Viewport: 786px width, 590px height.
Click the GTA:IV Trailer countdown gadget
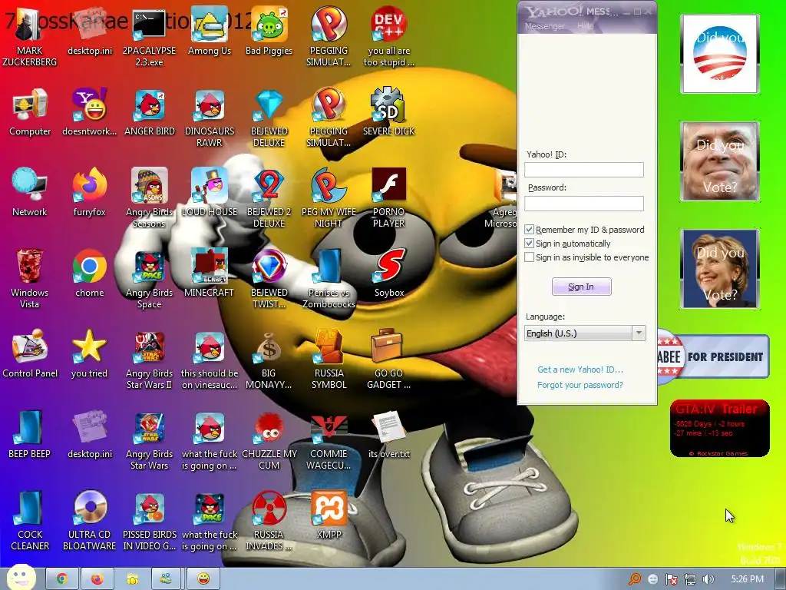point(720,429)
